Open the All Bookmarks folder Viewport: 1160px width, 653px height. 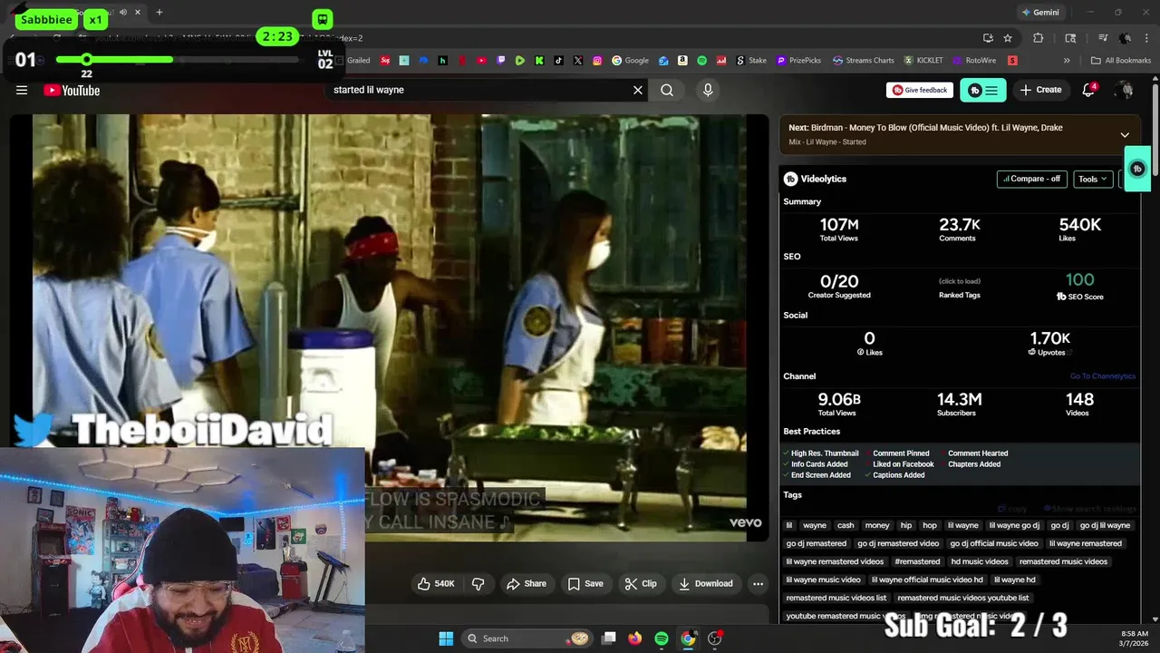(1120, 61)
